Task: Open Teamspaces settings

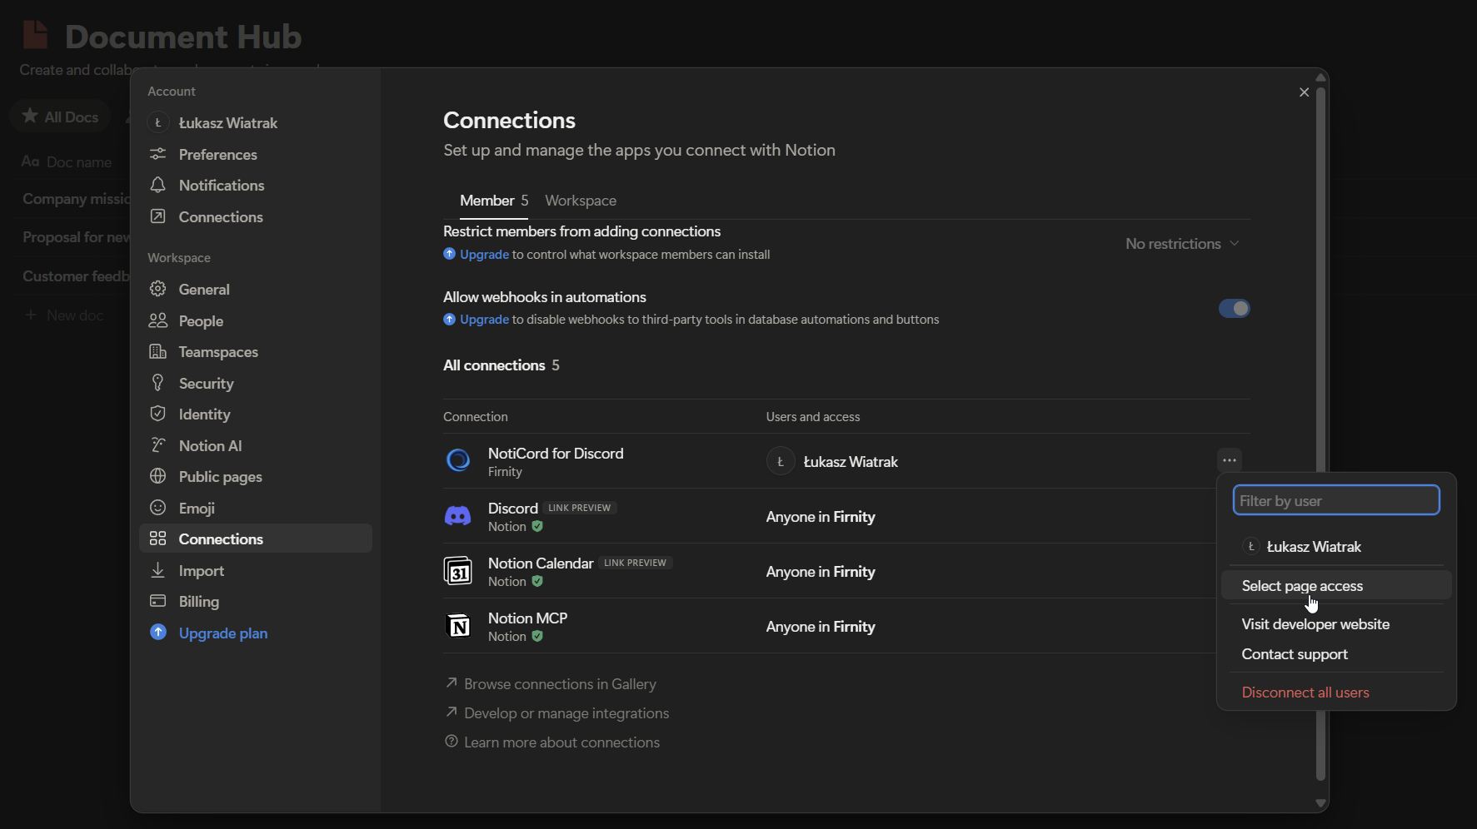Action: [x=217, y=352]
